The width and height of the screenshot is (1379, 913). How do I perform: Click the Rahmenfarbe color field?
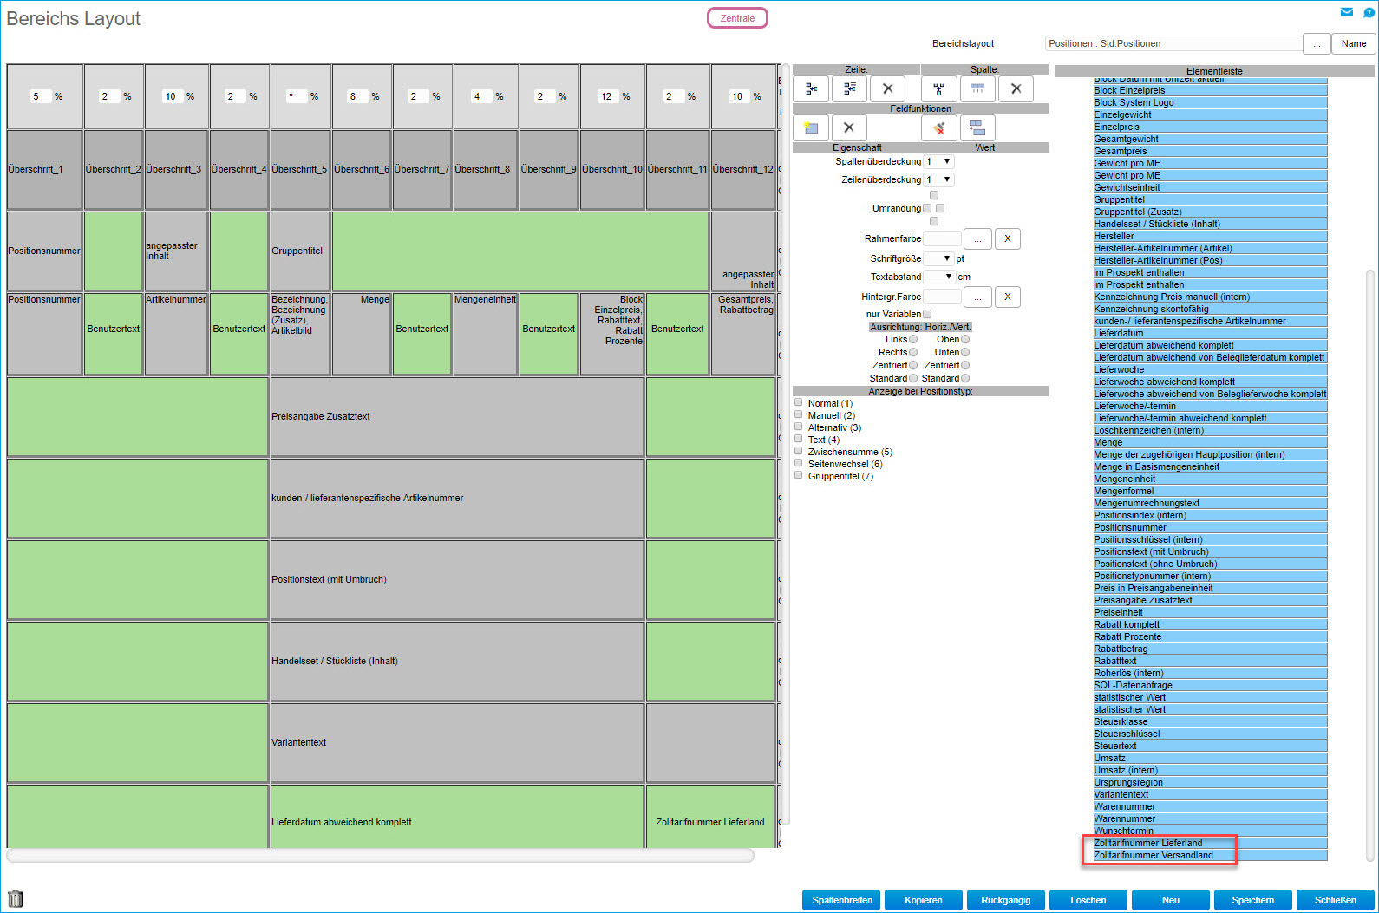[x=942, y=238]
